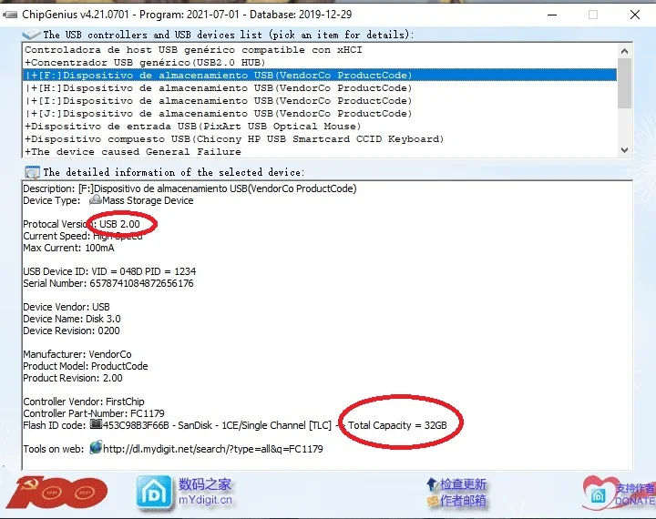This screenshot has height=519, width=656.
Task: Select Concentrador USB genérico (USB2.0 HUB) row
Action: pyautogui.click(x=320, y=62)
